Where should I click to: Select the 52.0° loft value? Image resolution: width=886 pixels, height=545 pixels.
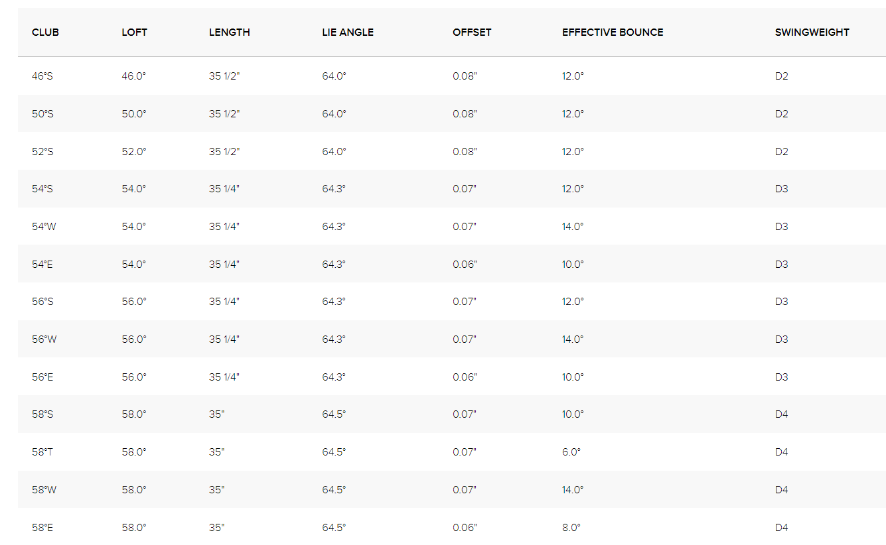click(133, 152)
